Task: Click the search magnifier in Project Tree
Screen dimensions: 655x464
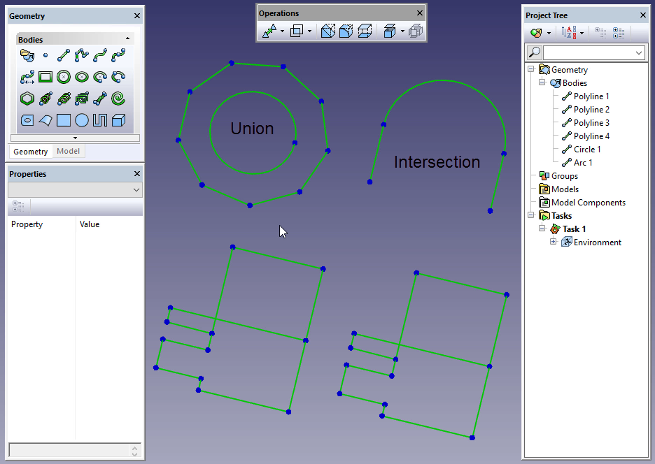Action: pyautogui.click(x=534, y=52)
